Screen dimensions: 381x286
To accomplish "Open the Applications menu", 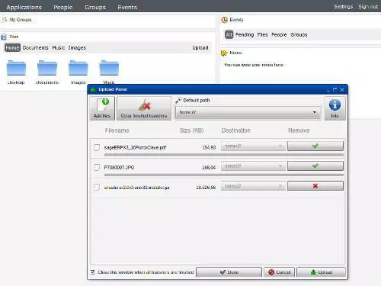I will point(24,7).
